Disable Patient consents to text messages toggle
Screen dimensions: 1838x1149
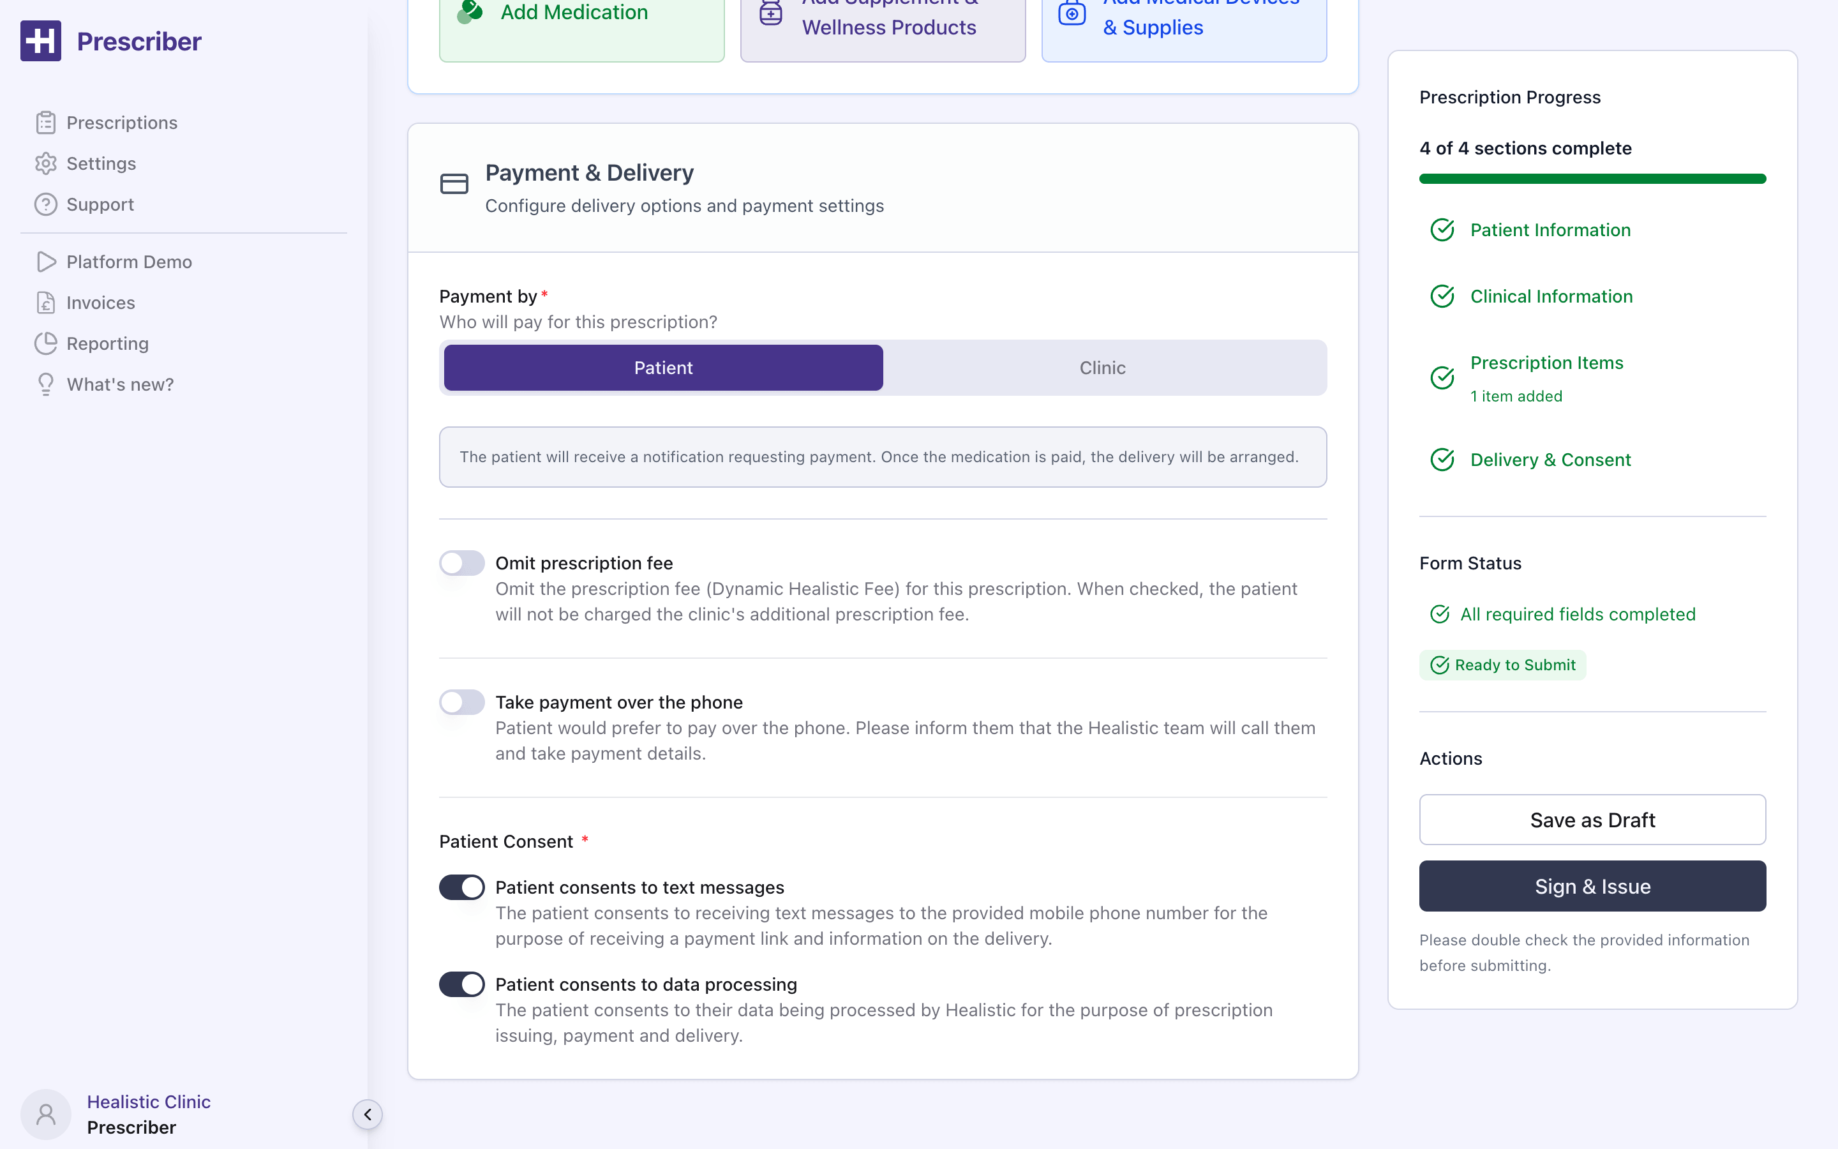click(x=462, y=887)
